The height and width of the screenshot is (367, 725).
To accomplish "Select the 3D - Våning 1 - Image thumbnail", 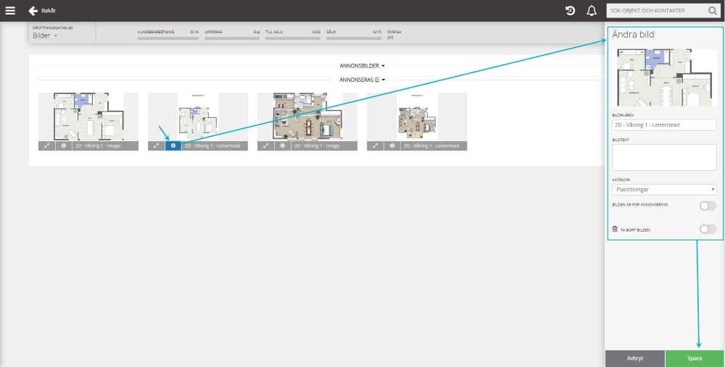I will [307, 117].
